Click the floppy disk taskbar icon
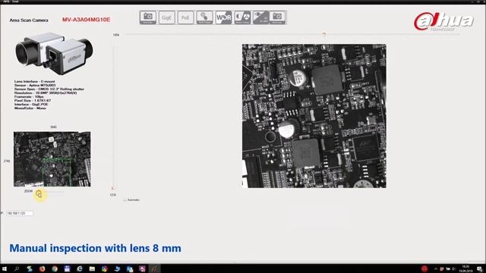 tap(67, 269)
